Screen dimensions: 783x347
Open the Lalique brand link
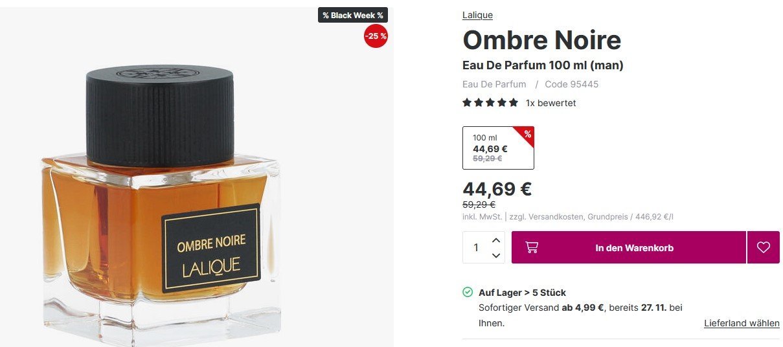tap(477, 15)
